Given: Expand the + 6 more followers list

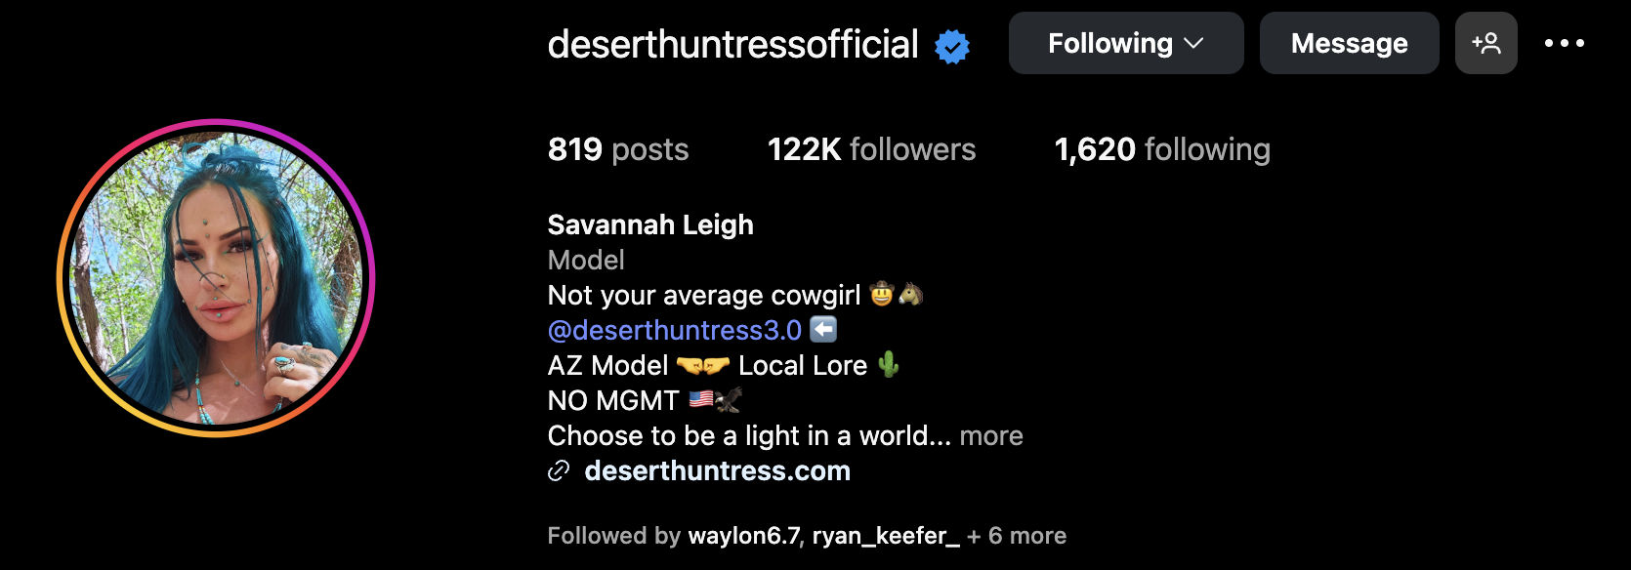Looking at the screenshot, I should pos(1017,536).
